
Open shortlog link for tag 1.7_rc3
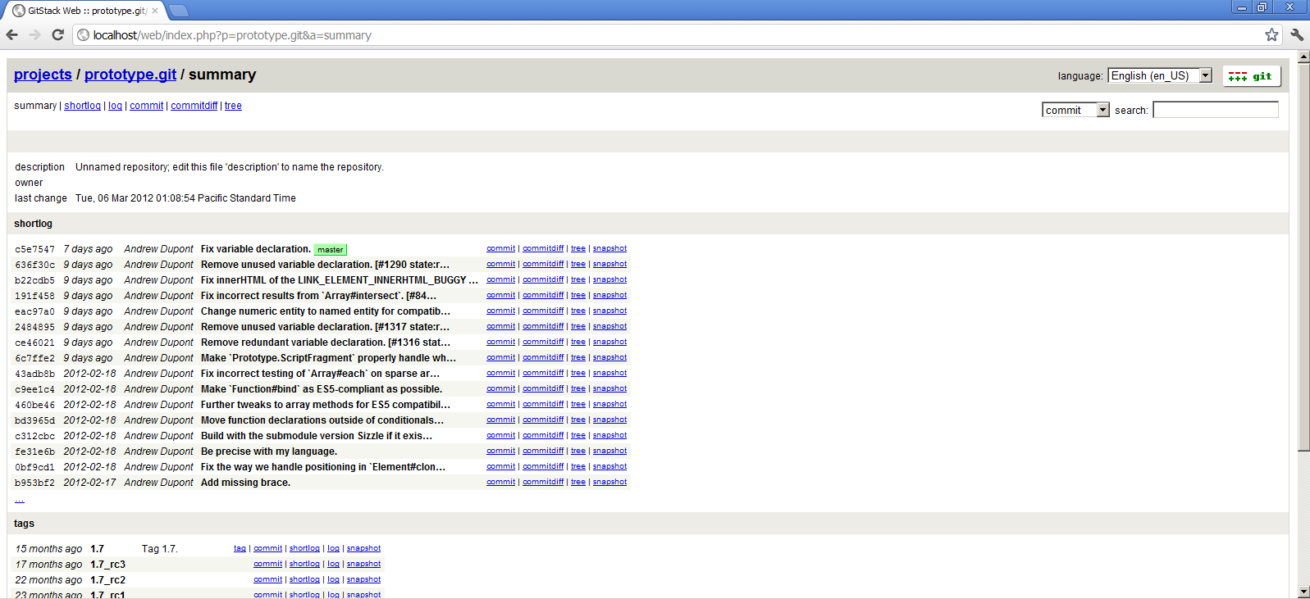coord(304,564)
